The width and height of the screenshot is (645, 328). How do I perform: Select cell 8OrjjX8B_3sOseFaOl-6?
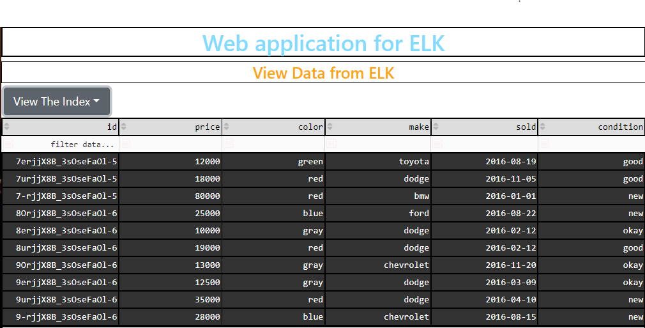pyautogui.click(x=61, y=214)
